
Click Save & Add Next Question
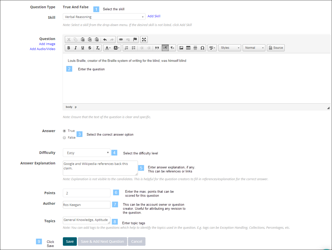[x=102, y=241]
